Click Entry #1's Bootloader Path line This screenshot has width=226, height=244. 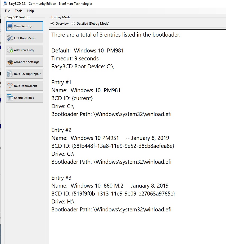click(x=111, y=114)
